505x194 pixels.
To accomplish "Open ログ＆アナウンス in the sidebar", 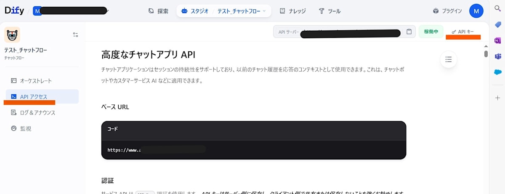I will (x=42, y=112).
